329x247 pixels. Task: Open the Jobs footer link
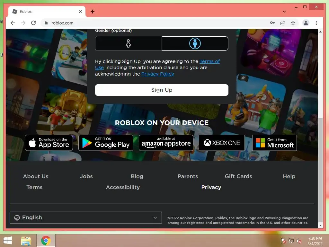[x=86, y=176]
